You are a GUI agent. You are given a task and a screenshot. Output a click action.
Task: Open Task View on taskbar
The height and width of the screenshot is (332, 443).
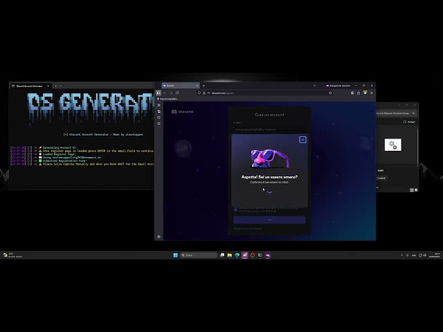click(x=222, y=255)
